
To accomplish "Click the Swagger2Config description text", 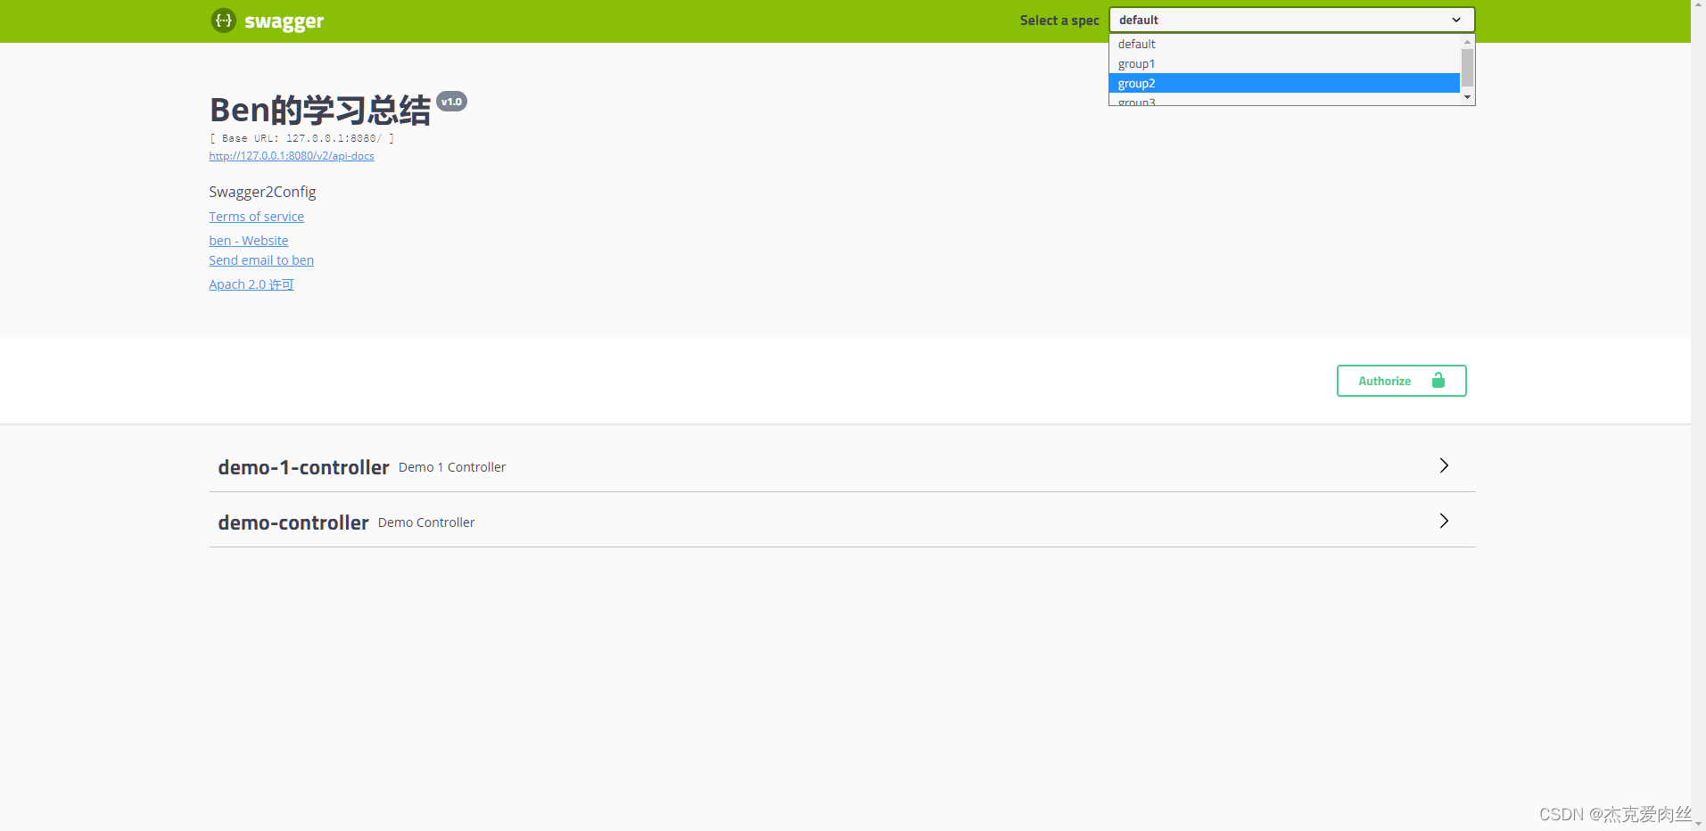I will click(x=262, y=192).
